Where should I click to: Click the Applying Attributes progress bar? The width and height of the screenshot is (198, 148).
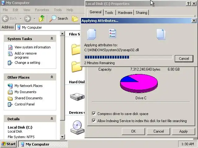tap(128, 57)
